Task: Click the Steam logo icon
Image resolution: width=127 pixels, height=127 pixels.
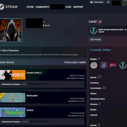Action: (2, 7)
